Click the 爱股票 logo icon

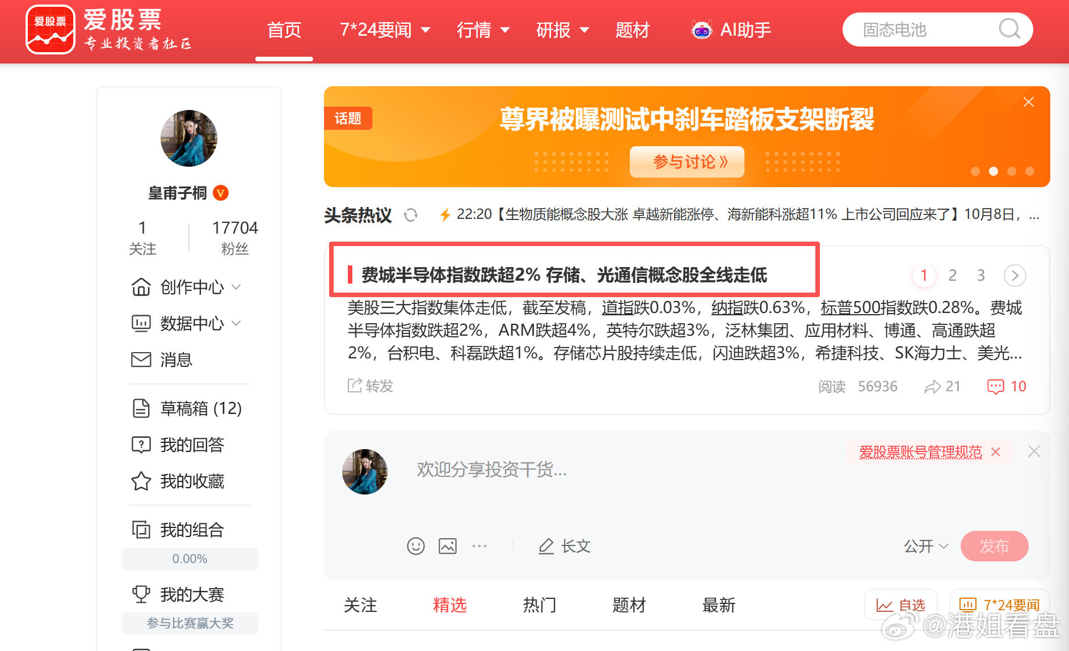pyautogui.click(x=50, y=29)
